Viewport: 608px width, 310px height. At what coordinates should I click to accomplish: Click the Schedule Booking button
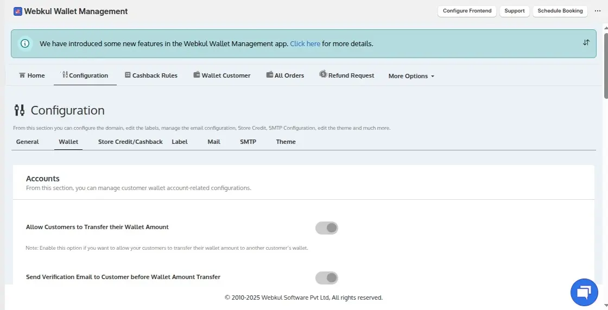[560, 11]
